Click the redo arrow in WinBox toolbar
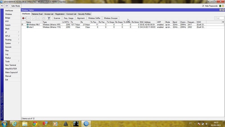The image size is (225, 127). (6, 6)
